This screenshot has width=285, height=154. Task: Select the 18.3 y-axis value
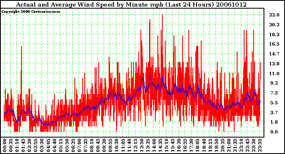pos(274,34)
